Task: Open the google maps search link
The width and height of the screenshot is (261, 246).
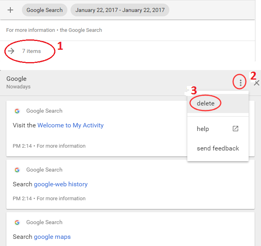Action: tap(52, 237)
